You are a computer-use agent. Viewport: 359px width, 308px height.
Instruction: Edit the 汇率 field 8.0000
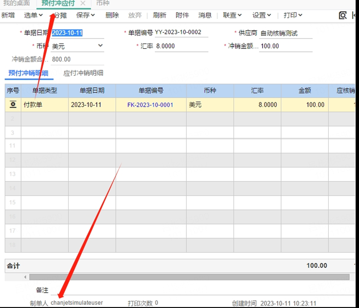pos(182,46)
